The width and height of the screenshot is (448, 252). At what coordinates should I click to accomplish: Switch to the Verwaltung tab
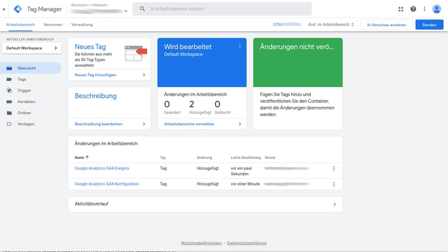tap(82, 25)
